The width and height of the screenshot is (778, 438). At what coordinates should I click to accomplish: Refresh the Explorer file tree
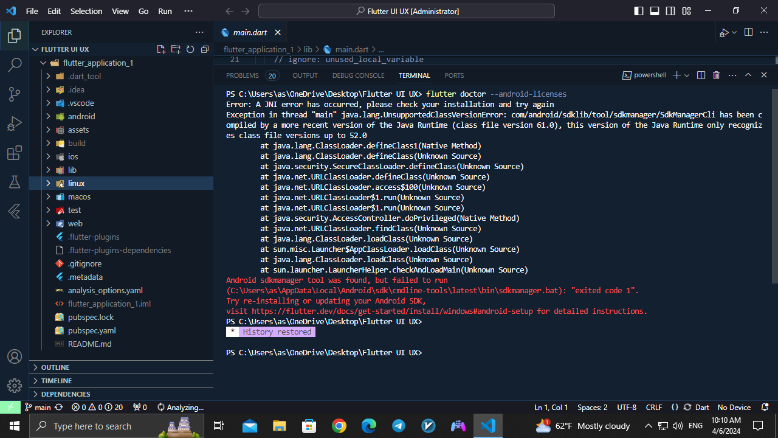190,49
